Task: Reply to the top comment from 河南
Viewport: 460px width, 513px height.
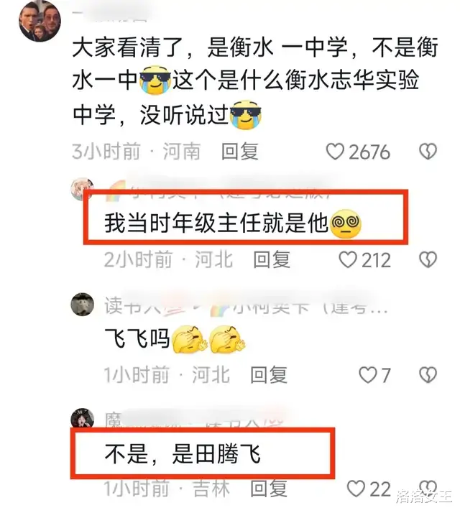Action: click(x=239, y=152)
